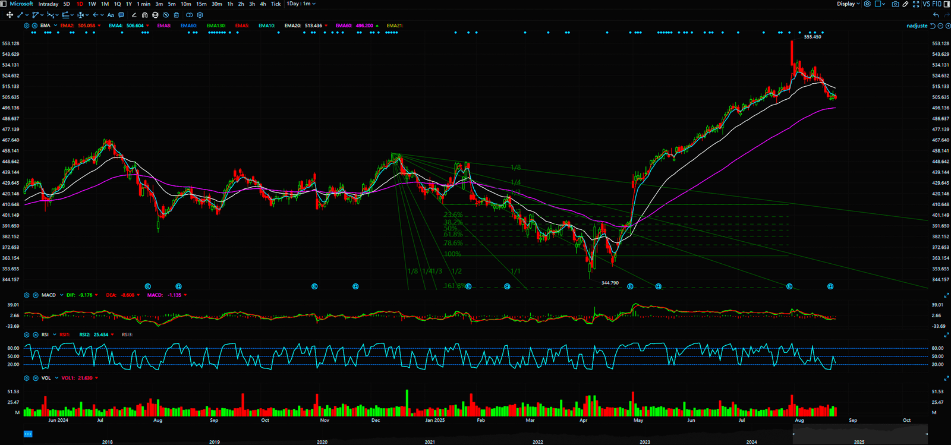Open MACD indicator settings gear
Viewport: 951px width, 445px height.
(x=27, y=295)
